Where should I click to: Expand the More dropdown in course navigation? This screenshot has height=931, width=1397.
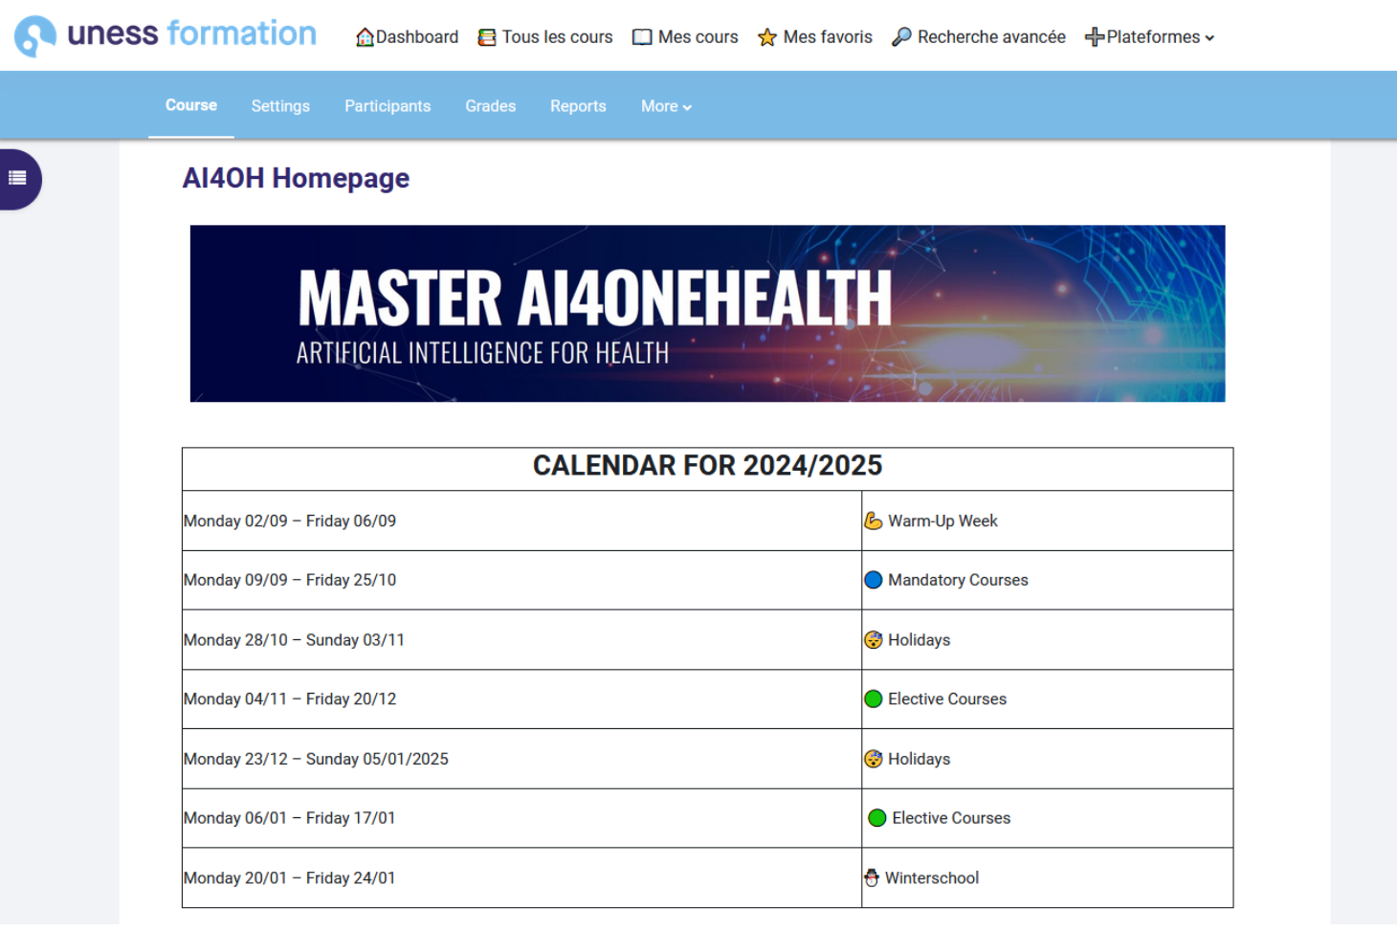tap(666, 106)
